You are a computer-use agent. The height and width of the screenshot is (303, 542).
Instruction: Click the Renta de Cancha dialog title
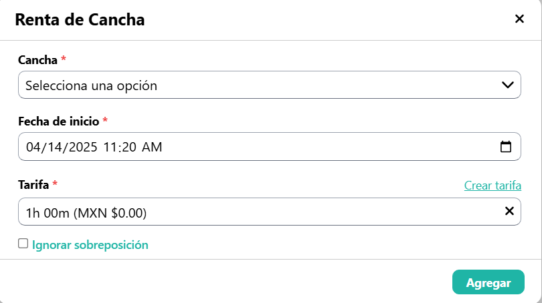coord(80,19)
